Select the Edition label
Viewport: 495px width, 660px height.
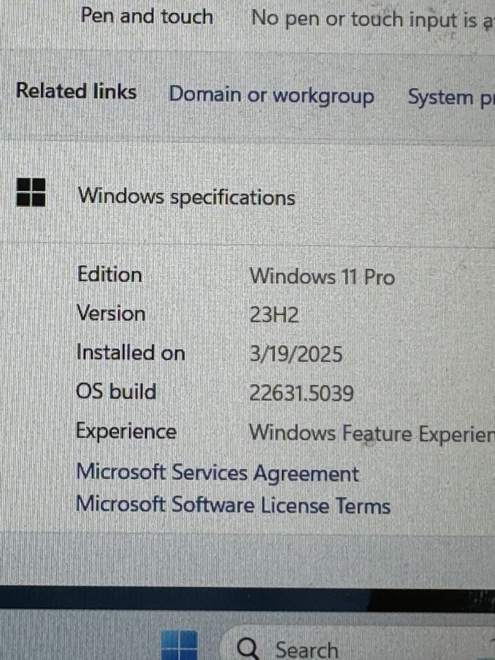click(x=110, y=275)
